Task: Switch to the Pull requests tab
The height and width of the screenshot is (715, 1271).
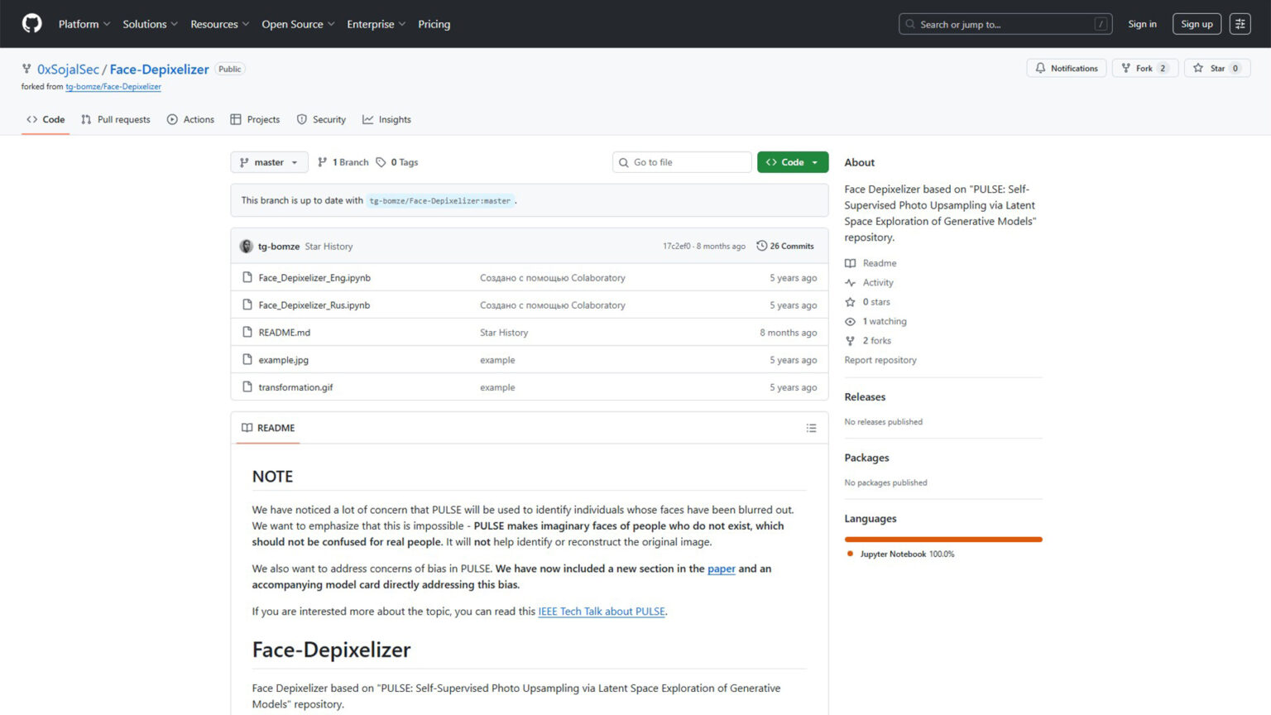Action: [116, 120]
